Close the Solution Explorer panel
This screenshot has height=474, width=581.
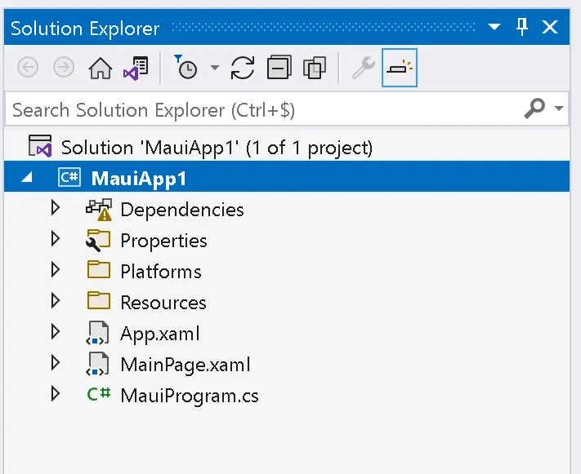coord(550,28)
